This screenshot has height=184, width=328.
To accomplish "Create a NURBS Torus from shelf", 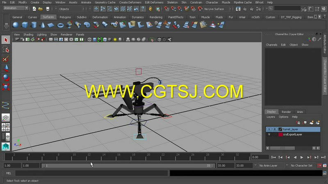I will (60, 25).
